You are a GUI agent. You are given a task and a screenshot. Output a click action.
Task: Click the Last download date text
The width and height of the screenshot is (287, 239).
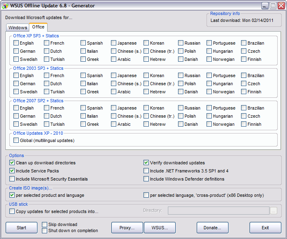(242, 20)
